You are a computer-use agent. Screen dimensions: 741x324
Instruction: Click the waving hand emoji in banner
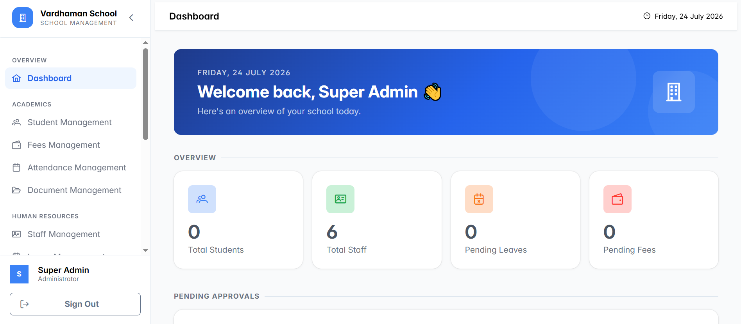pos(433,92)
